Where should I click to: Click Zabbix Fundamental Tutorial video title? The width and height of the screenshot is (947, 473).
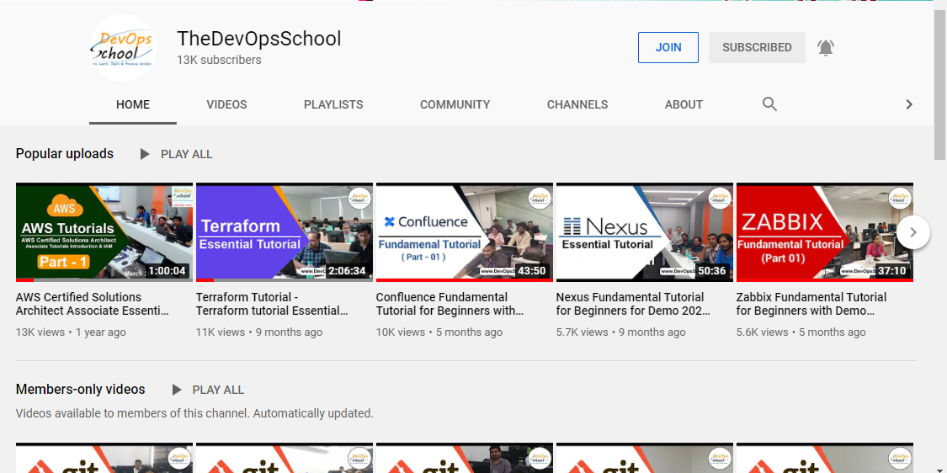point(811,304)
